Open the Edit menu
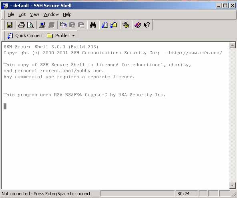Image resolution: width=237 pixels, height=198 pixels. (x=22, y=14)
